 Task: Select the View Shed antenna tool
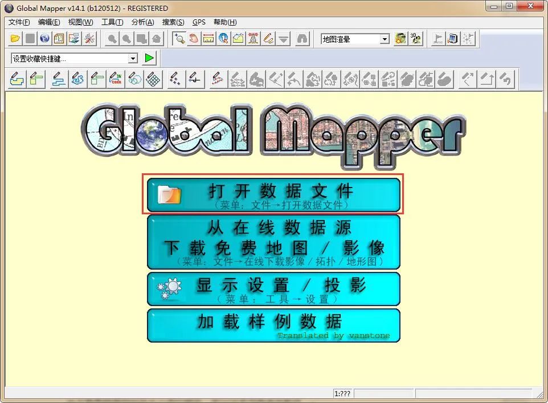pyautogui.click(x=252, y=38)
